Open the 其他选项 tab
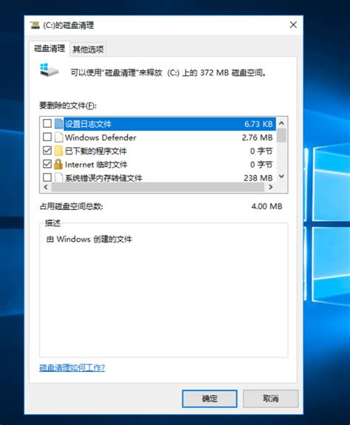This screenshot has width=350, height=425. (88, 50)
